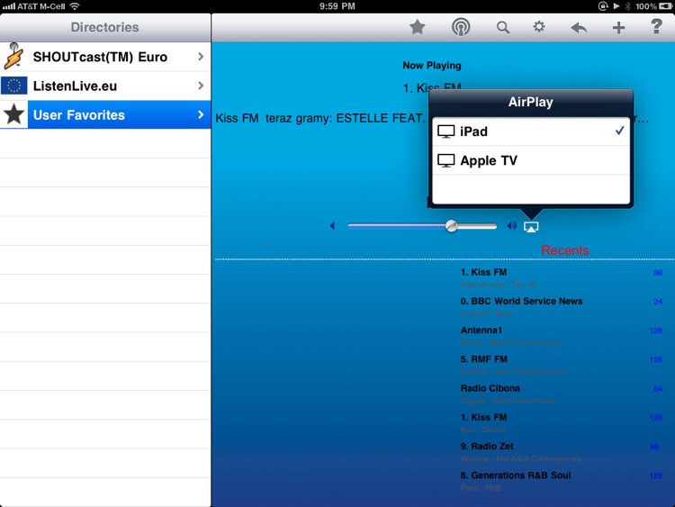Image resolution: width=675 pixels, height=507 pixels.
Task: Tap the radio antenna broadcast icon
Action: tap(461, 28)
